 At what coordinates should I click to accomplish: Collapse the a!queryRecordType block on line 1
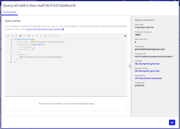pyautogui.click(x=13, y=39)
